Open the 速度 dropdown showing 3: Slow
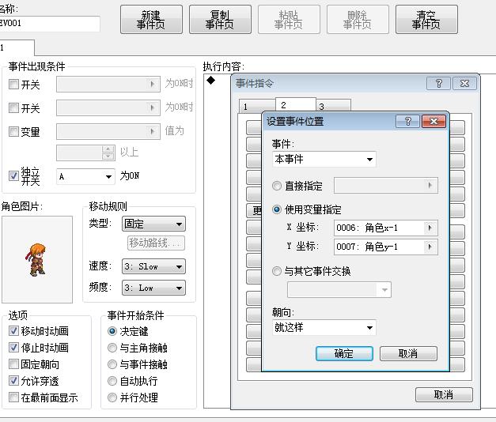496x422 pixels. (x=153, y=266)
